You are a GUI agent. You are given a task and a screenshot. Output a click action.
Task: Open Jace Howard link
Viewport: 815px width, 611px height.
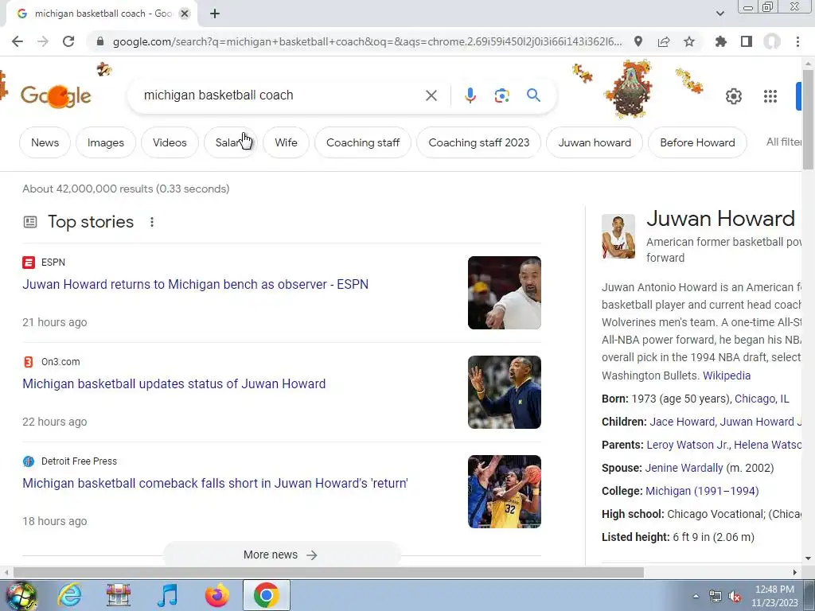(x=682, y=422)
